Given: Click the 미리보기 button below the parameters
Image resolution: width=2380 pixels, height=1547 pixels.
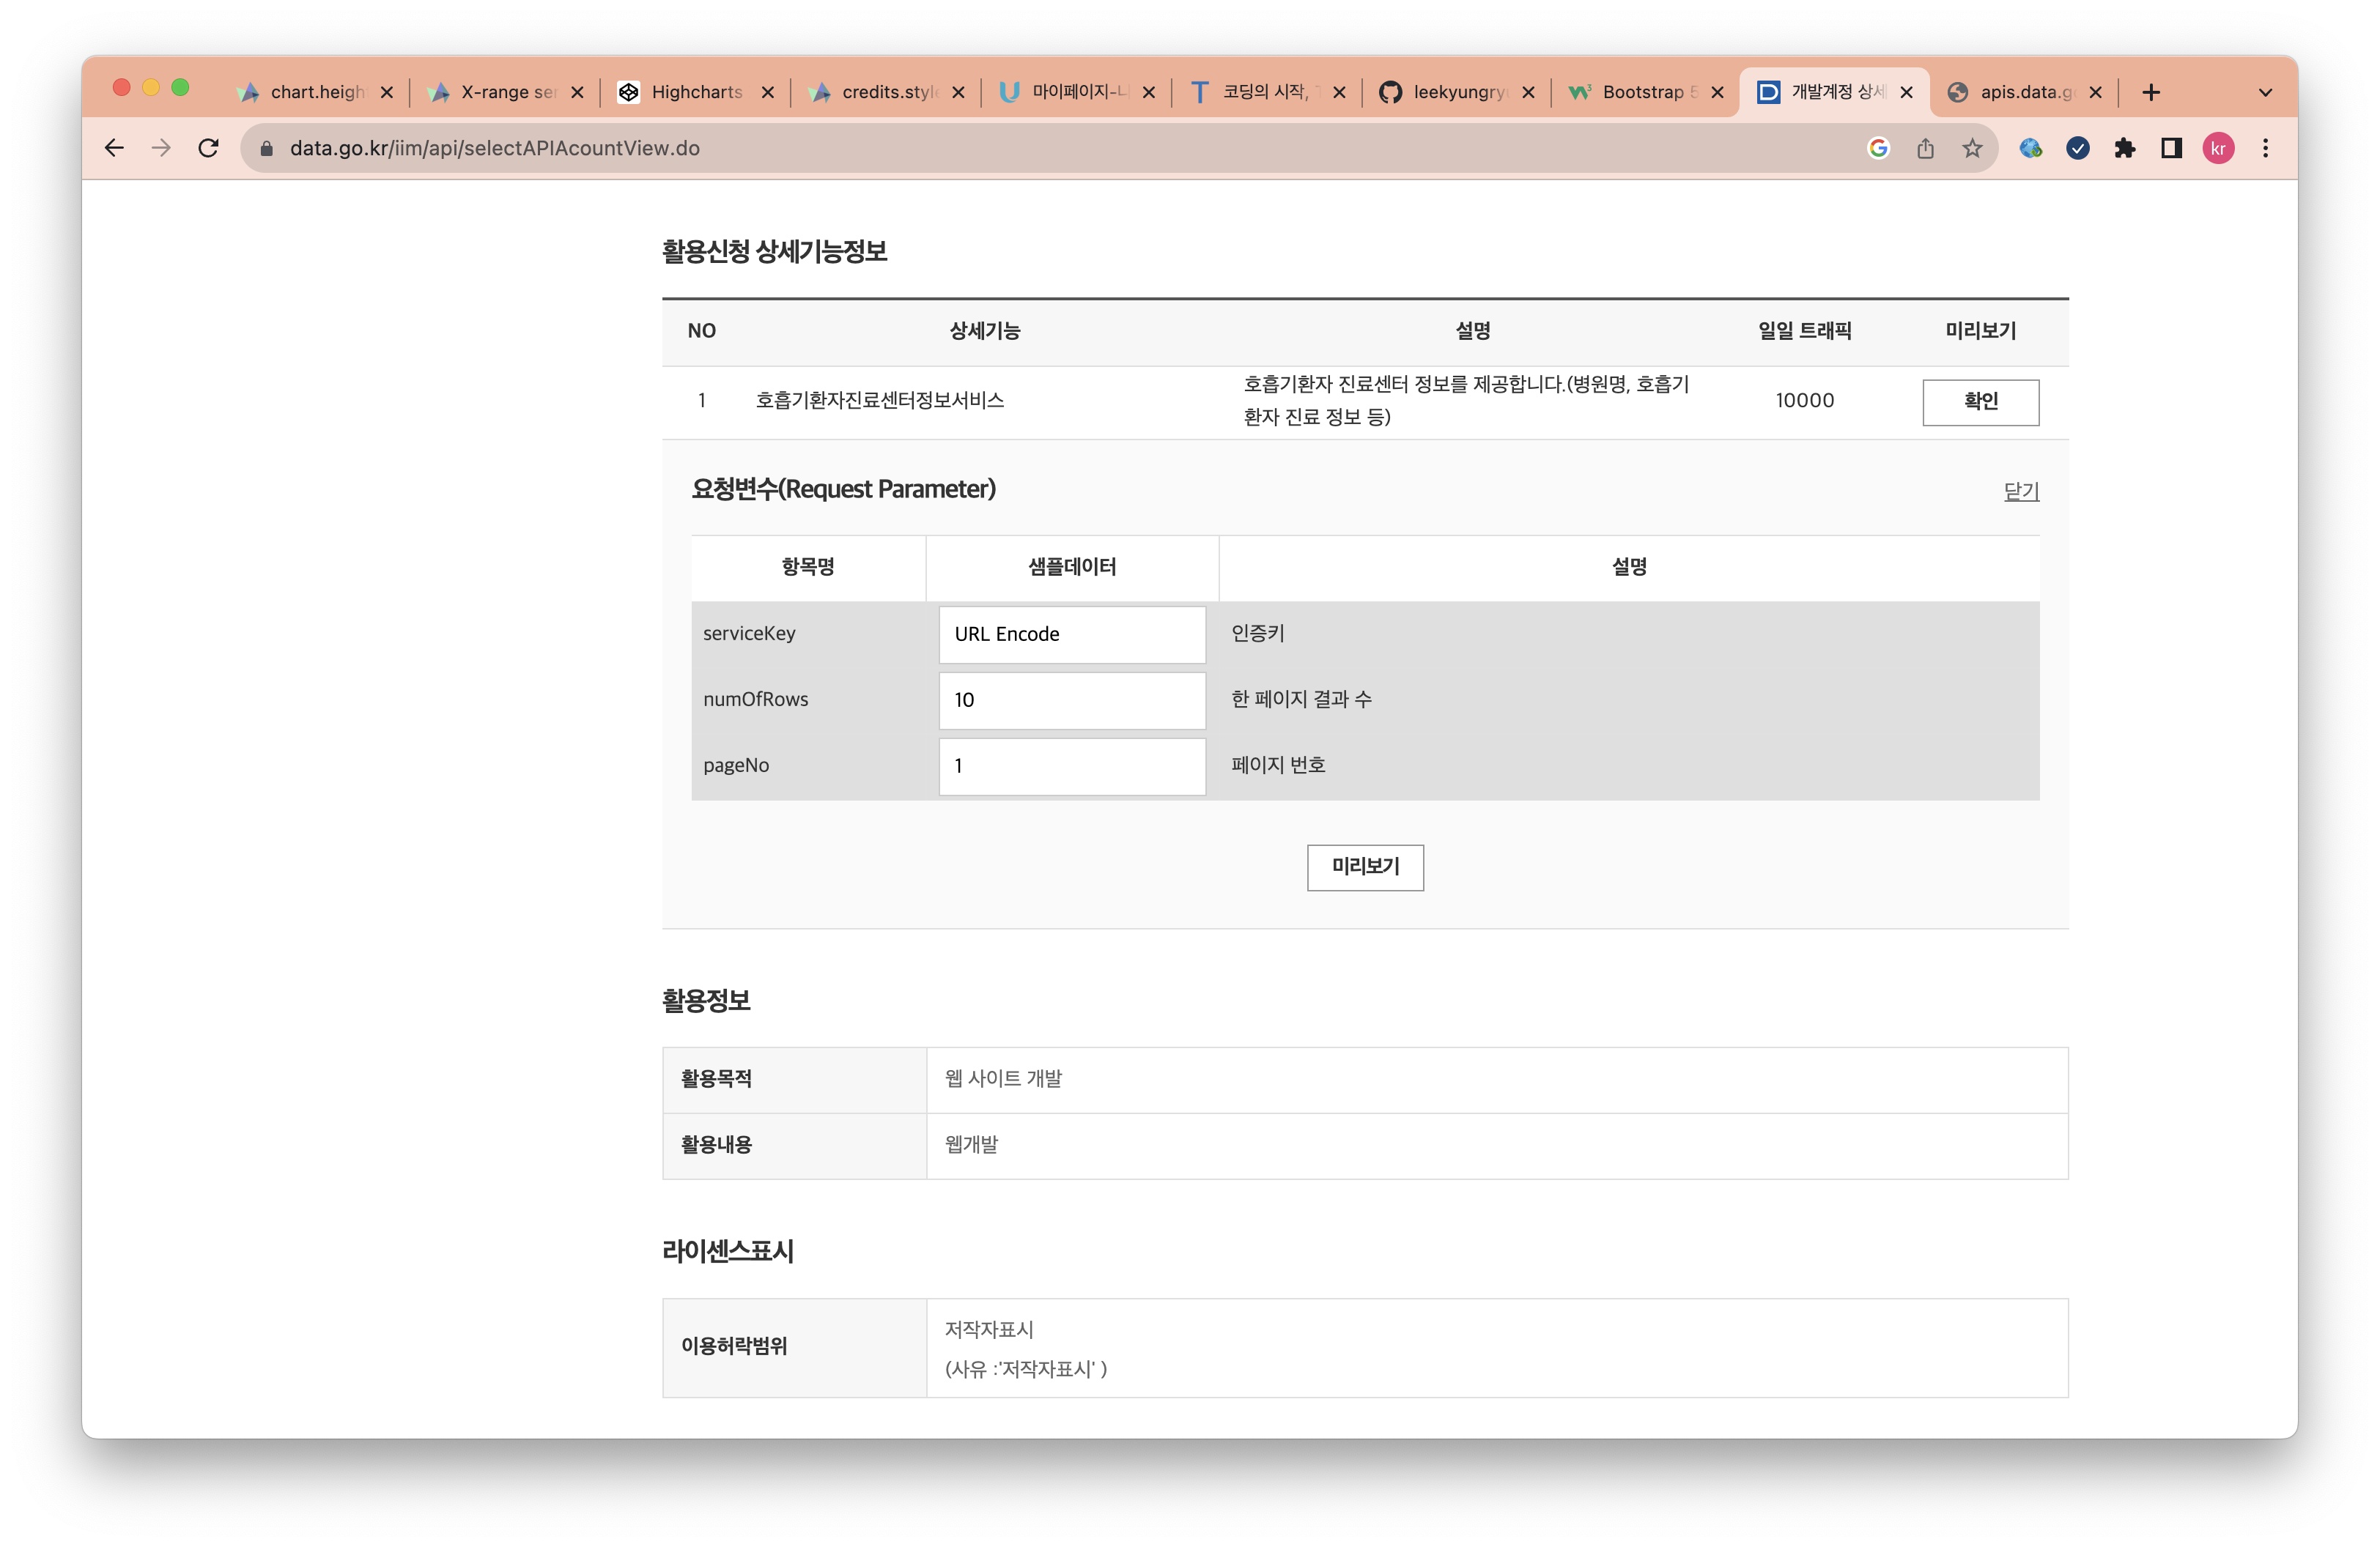Looking at the screenshot, I should click(1365, 867).
